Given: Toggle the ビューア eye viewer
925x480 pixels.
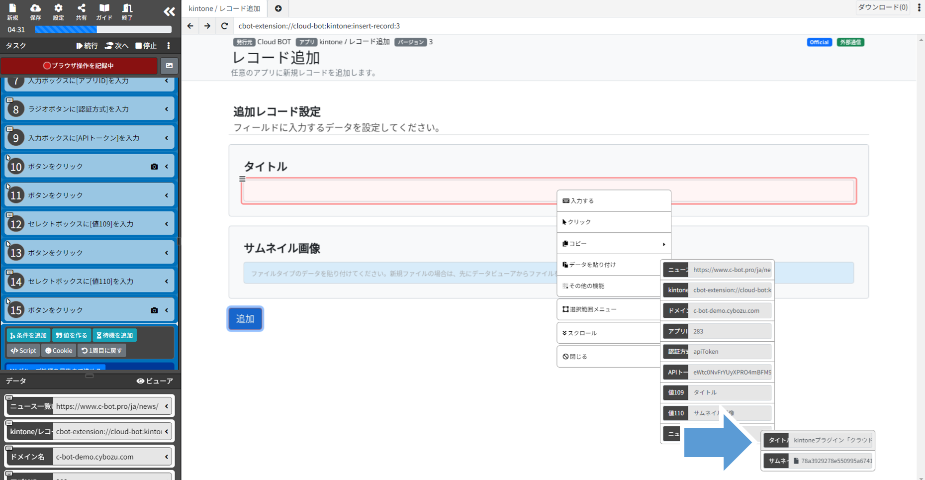Looking at the screenshot, I should coord(155,381).
